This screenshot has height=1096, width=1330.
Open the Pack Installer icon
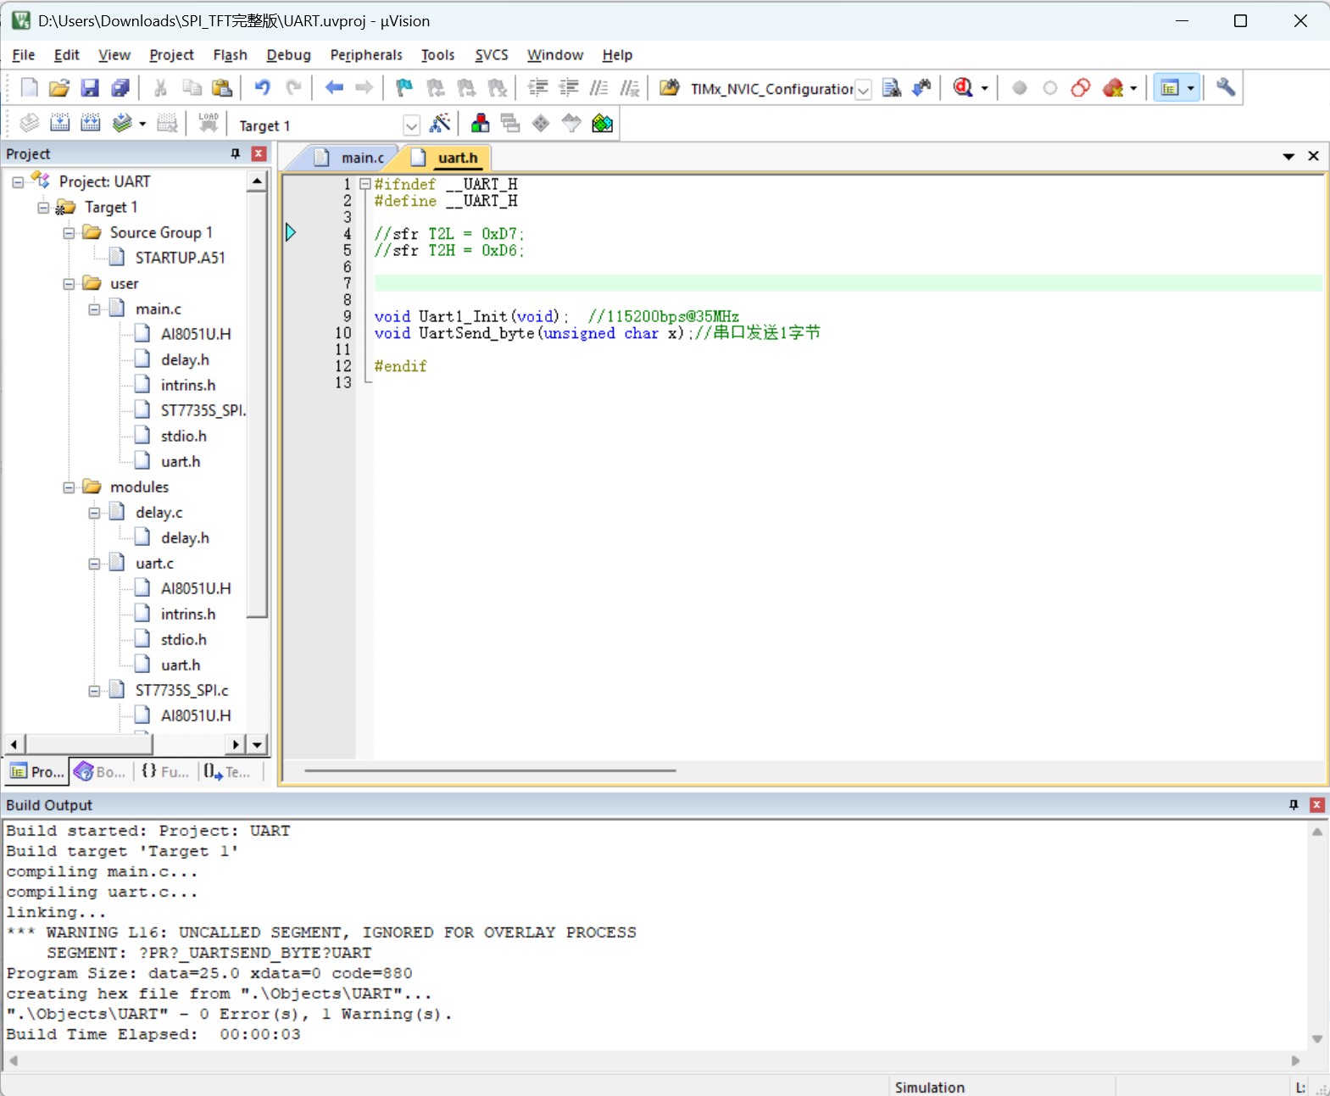pyautogui.click(x=602, y=124)
